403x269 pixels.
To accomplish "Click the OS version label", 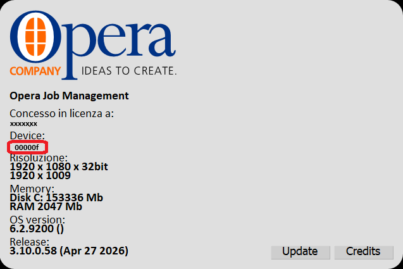I will tap(37, 220).
